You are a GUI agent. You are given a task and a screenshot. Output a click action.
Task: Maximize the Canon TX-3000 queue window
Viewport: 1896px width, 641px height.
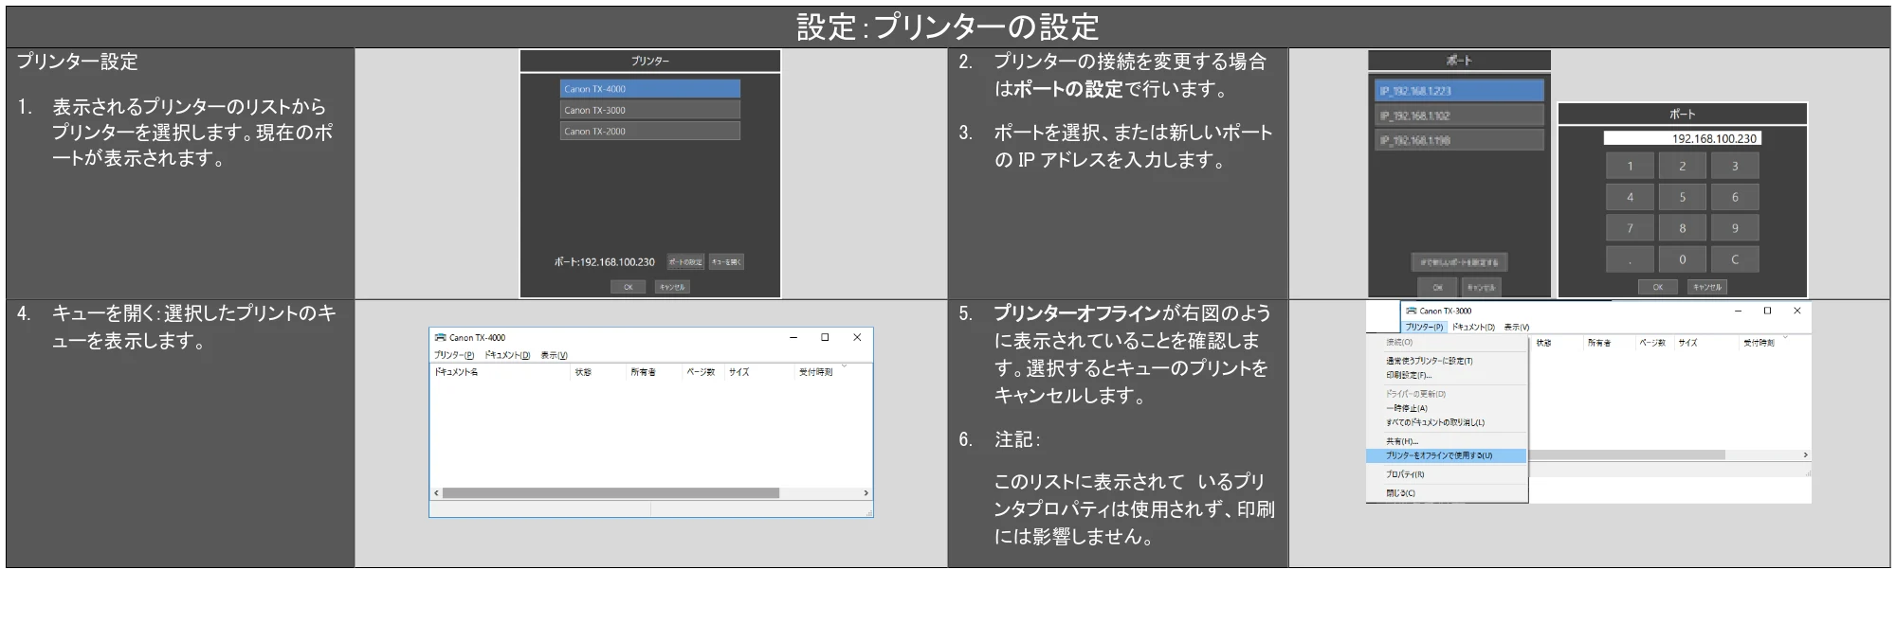click(1767, 311)
